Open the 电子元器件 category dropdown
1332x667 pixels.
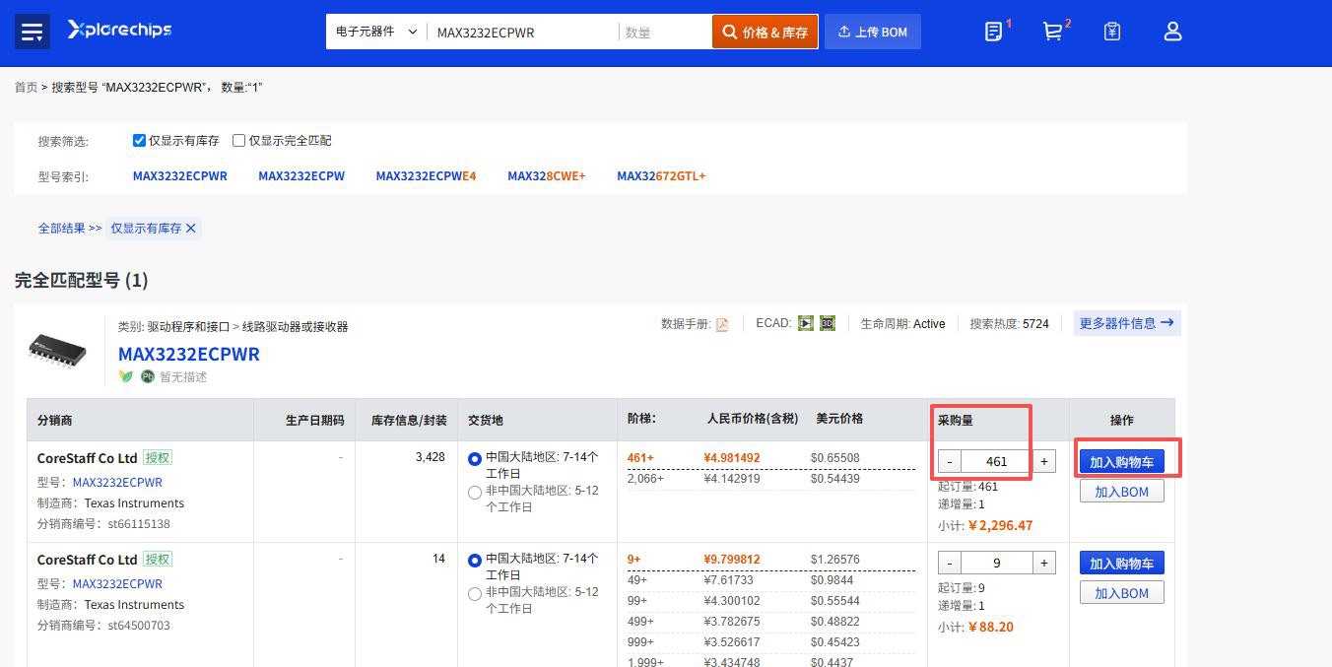(376, 32)
